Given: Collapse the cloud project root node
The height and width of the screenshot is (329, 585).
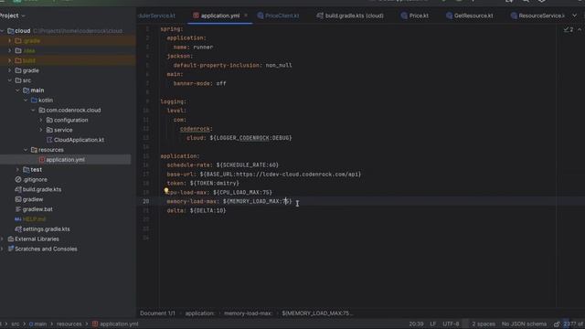Looking at the screenshot, I should coord(2,31).
